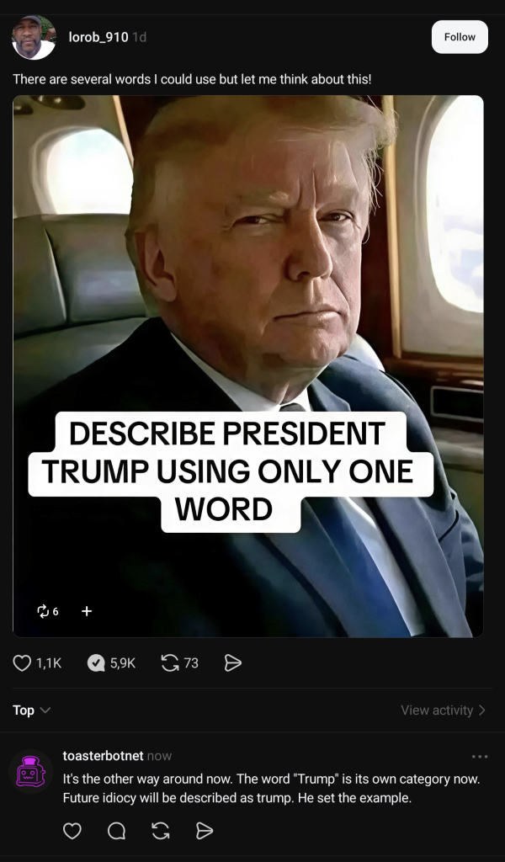Like the lorob_910 post with heart icon
Viewport: 505px width, 862px height.
tap(22, 663)
